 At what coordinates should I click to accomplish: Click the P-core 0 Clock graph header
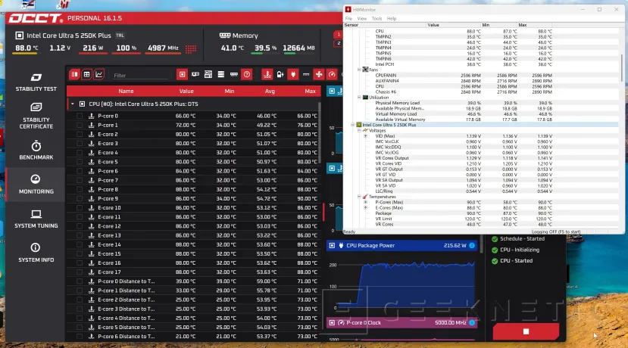(402, 323)
